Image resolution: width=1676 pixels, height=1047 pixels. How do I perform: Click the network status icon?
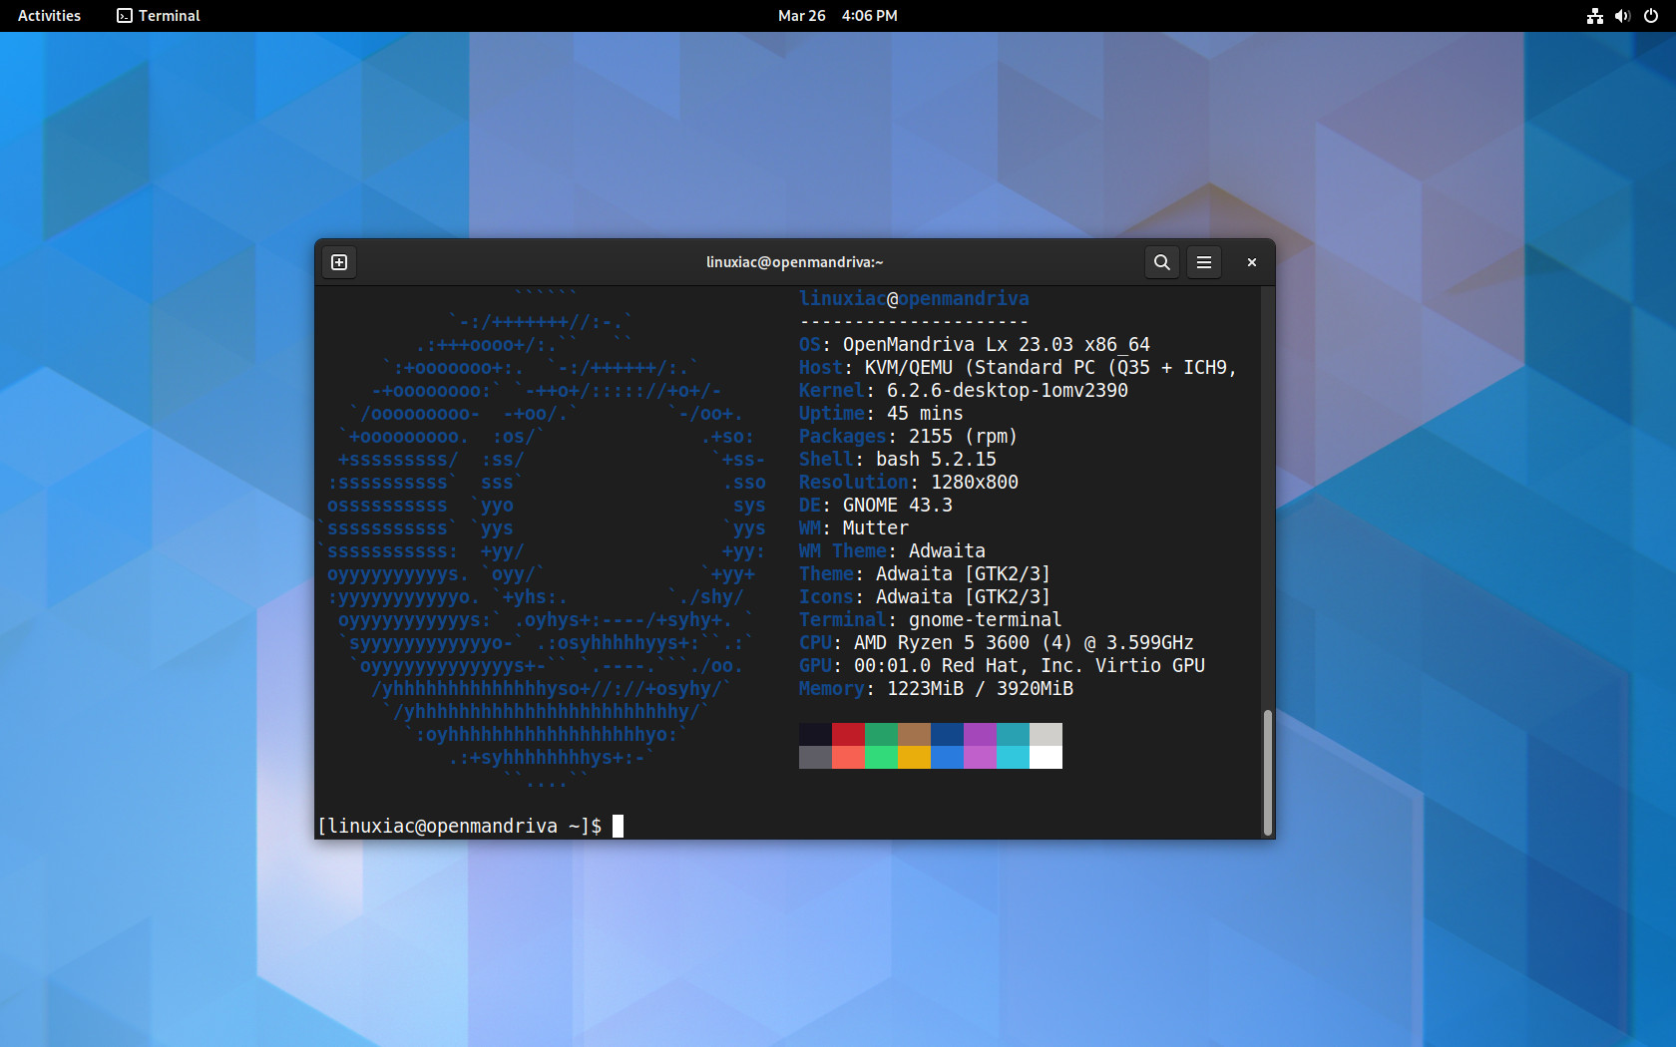click(x=1594, y=16)
